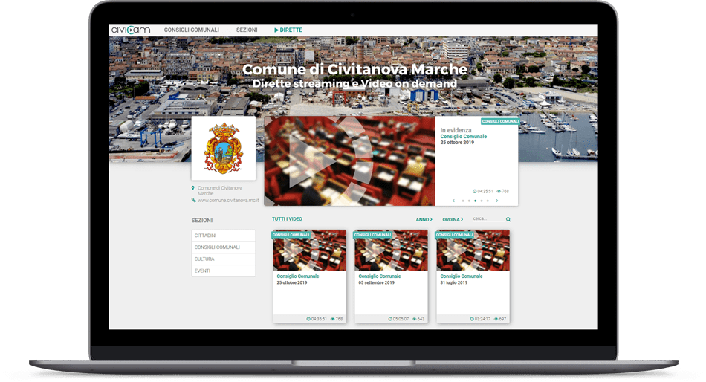The image size is (706, 382).
Task: Click the CONSIGLI COMUNALI tag on the featured card
Action: click(500, 121)
